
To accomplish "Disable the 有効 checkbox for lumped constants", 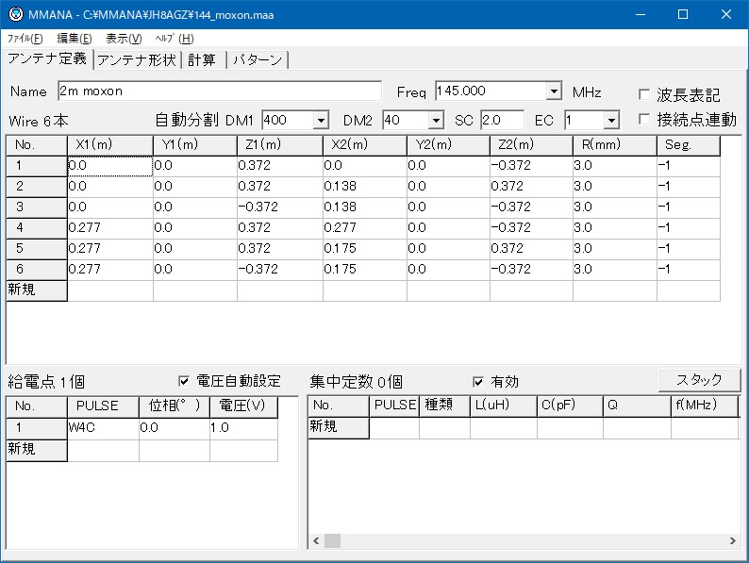I will click(x=479, y=381).
